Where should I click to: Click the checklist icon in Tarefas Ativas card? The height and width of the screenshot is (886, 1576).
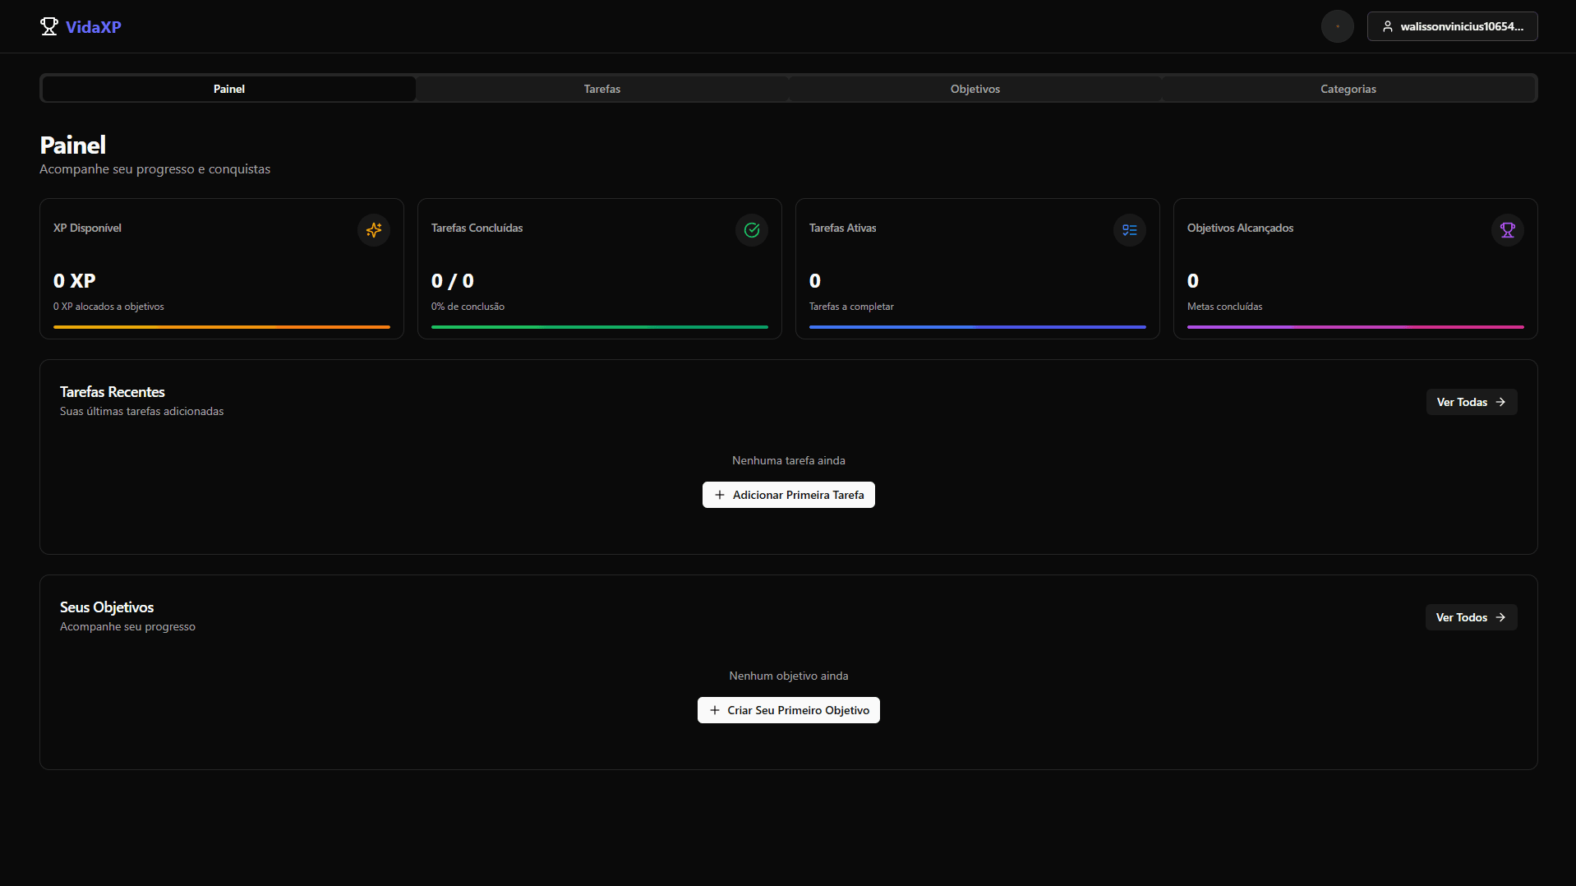tap(1130, 230)
